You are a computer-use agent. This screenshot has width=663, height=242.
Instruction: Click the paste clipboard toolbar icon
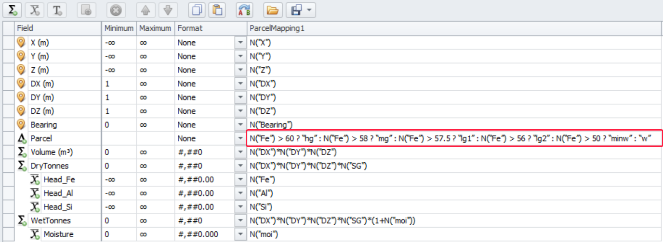[218, 10]
